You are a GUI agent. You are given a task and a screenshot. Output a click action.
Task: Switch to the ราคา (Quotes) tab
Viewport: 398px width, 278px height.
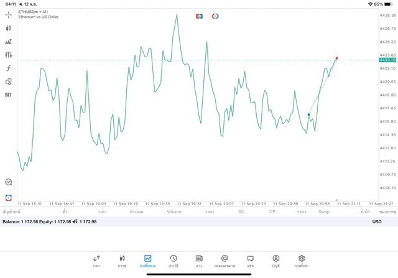tap(96, 261)
